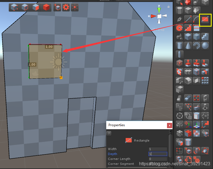Open the UV settings gear tool
This screenshot has width=213, height=169.
(x=196, y=133)
